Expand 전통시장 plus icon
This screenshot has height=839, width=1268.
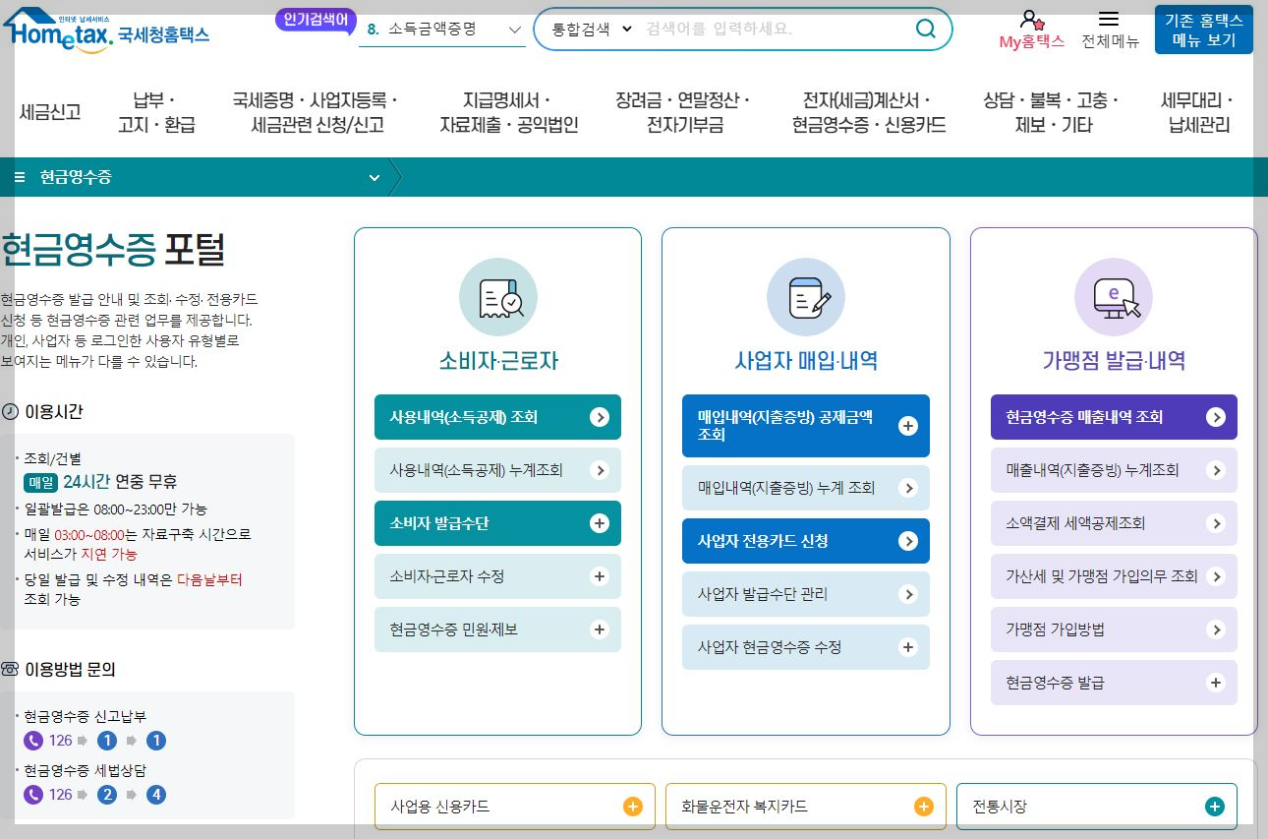(1215, 807)
